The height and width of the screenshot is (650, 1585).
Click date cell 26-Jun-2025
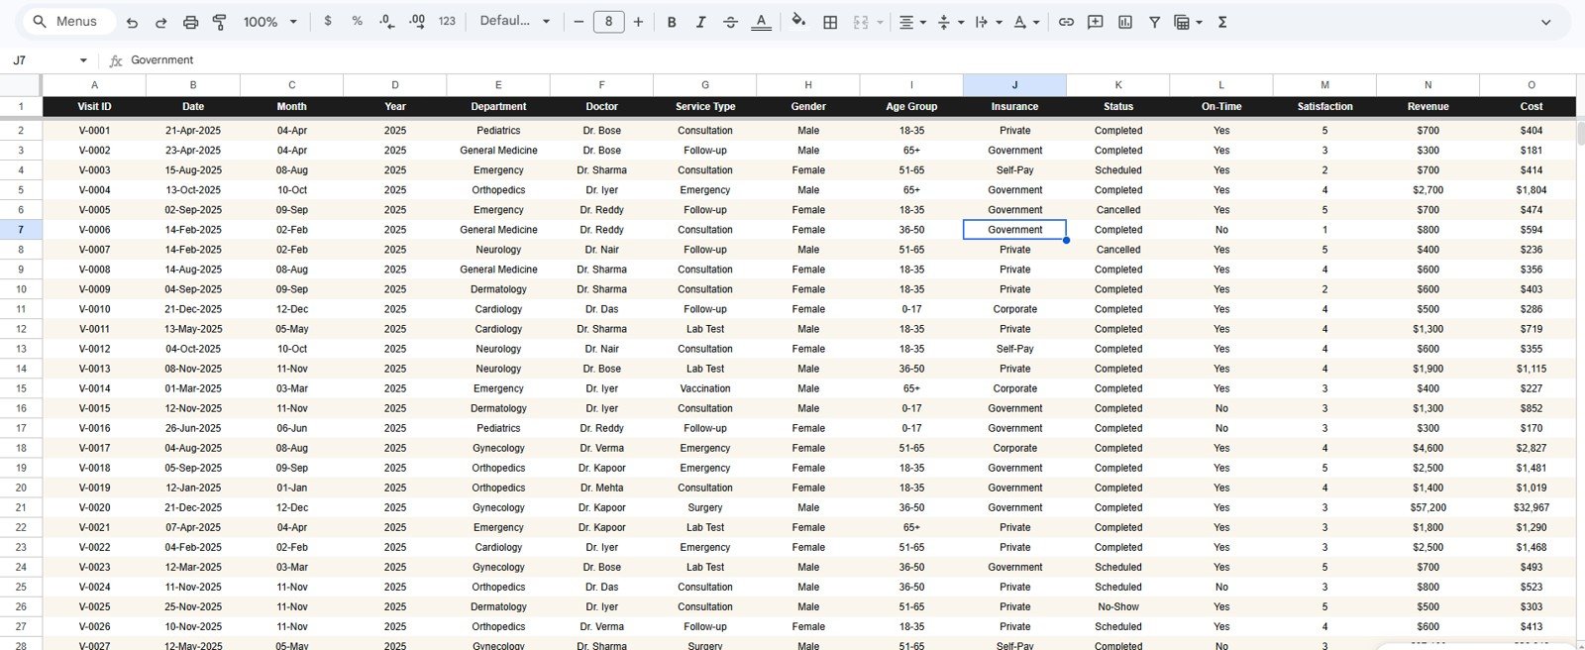click(193, 428)
